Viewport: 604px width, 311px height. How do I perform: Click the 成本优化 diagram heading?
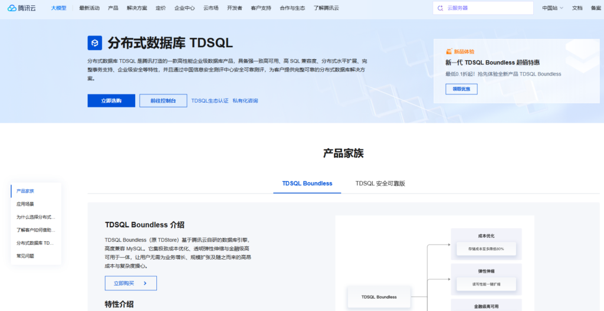(x=486, y=235)
